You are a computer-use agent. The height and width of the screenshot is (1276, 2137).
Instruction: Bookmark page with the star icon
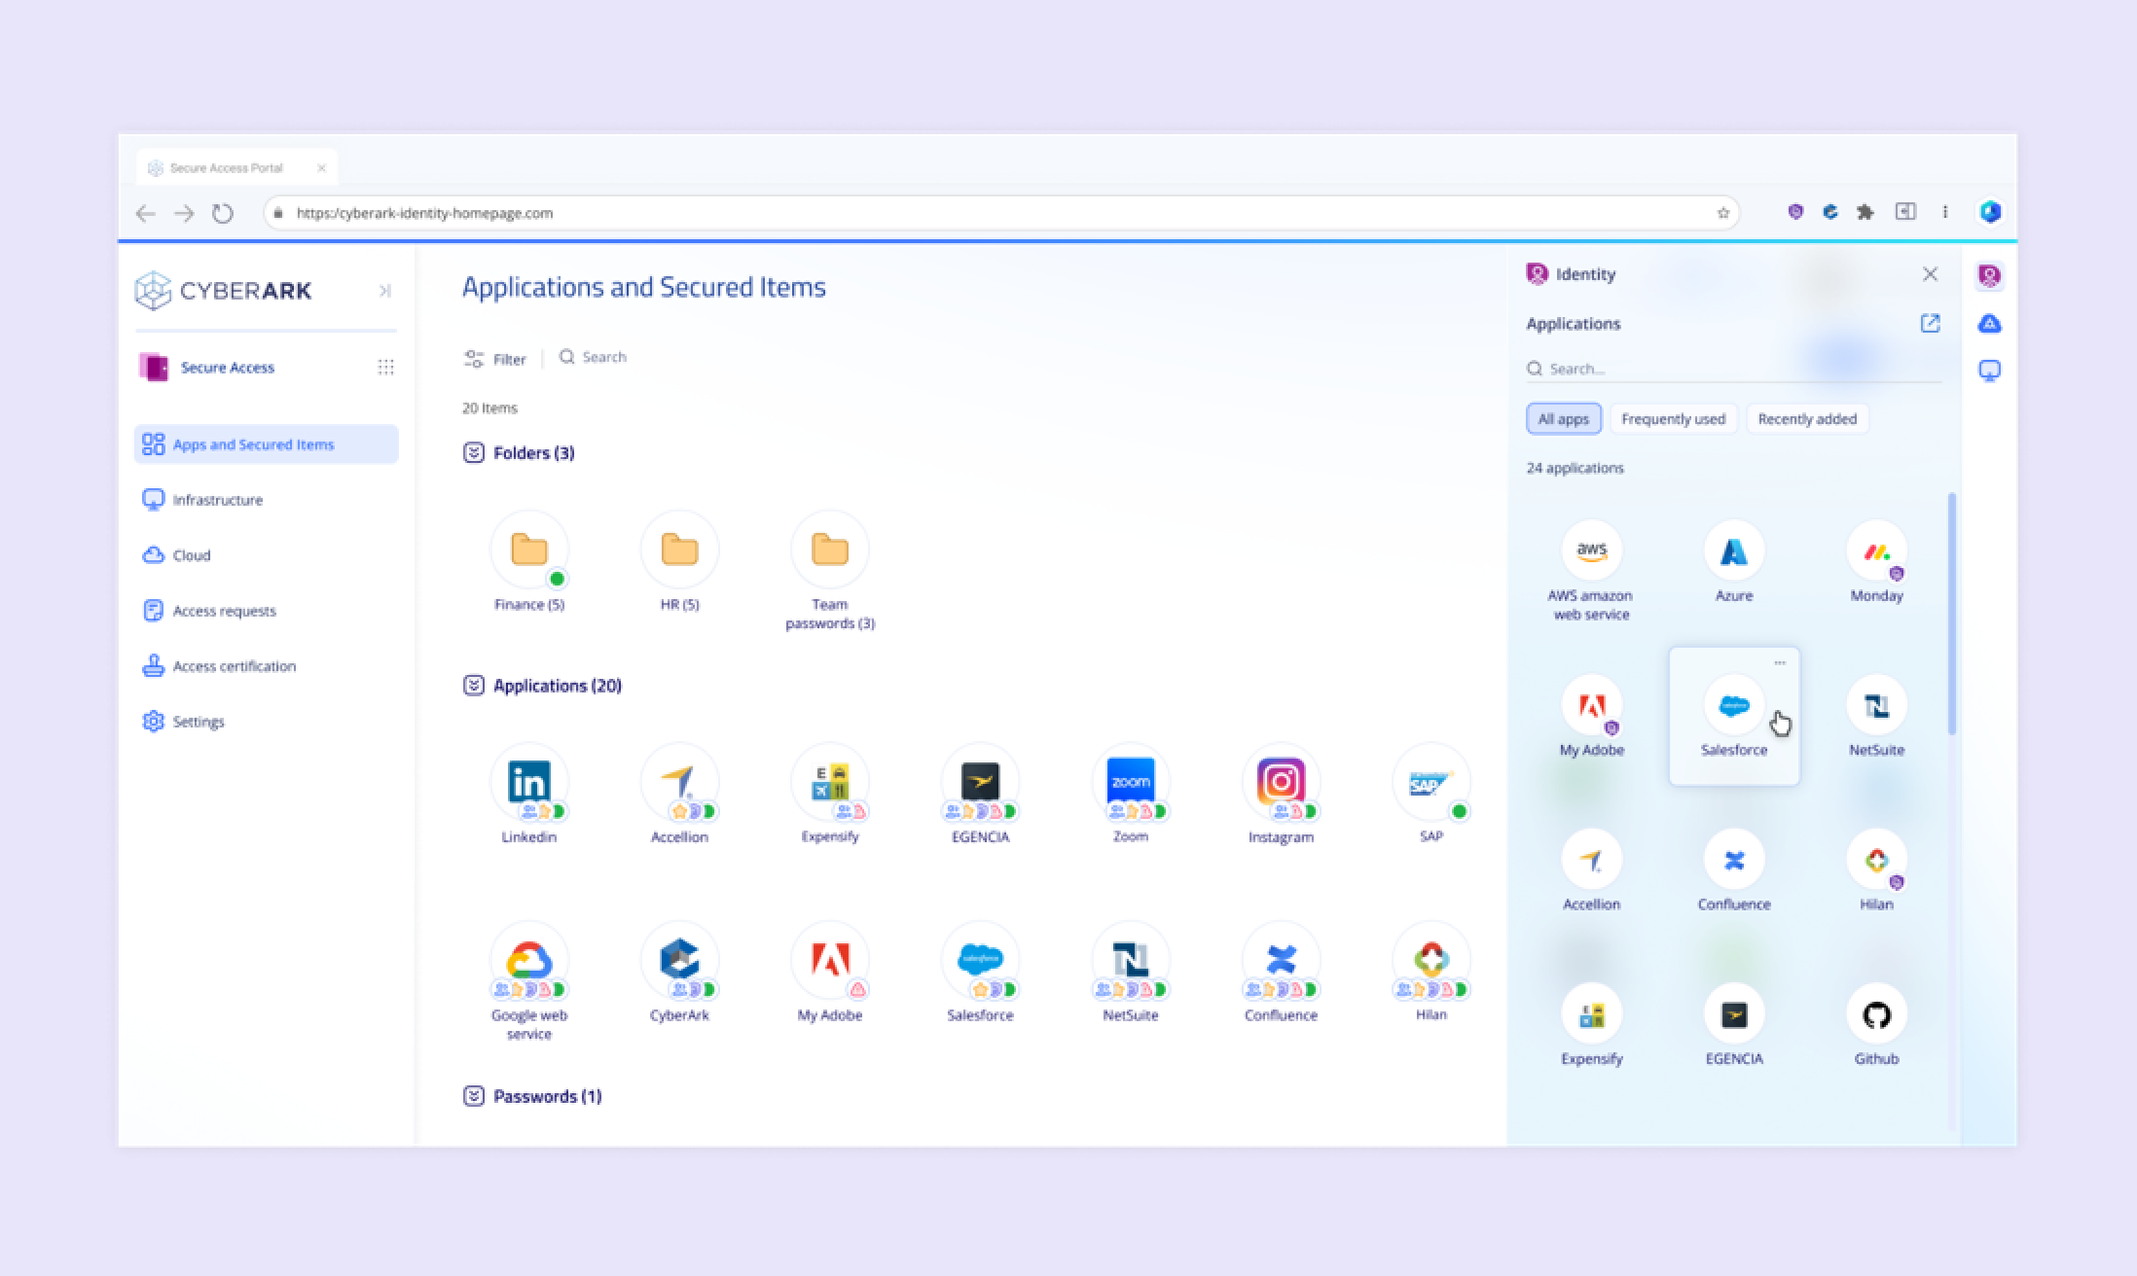point(1722,213)
